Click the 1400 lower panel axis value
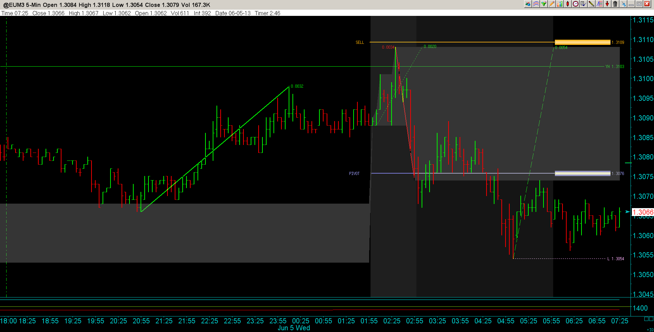Viewport: 654px width, 332px height. [640, 308]
